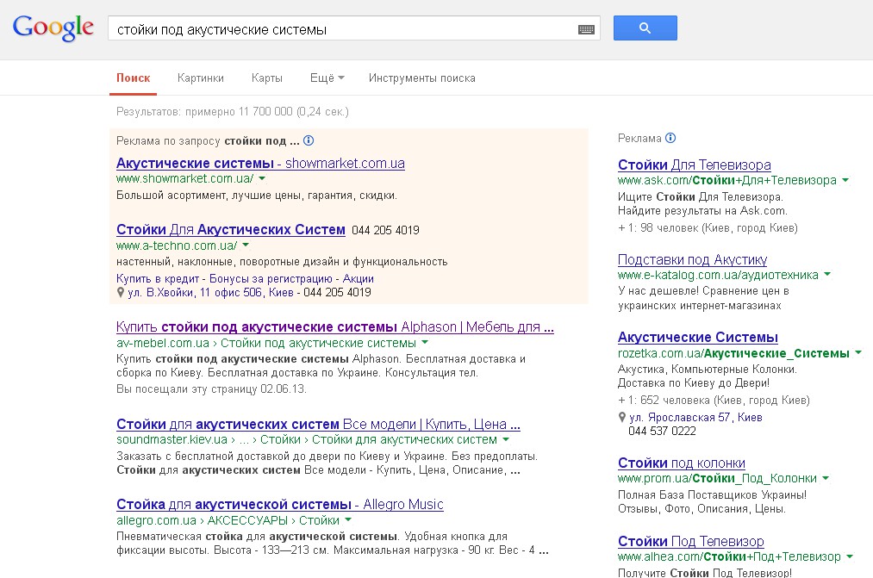Switch to the Карты tab
Screen dimensions: 873x578
(x=266, y=78)
